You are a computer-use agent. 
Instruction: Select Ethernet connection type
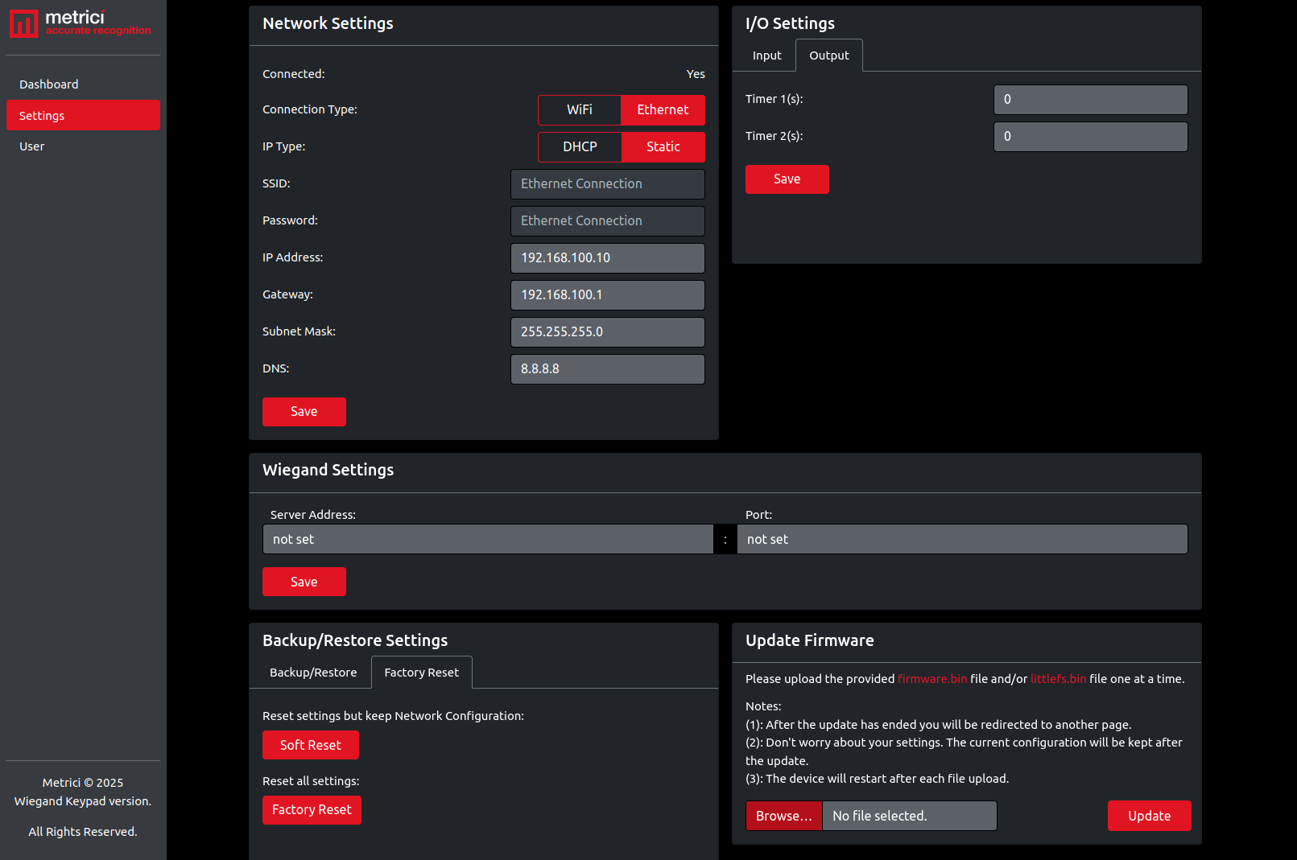tap(663, 110)
